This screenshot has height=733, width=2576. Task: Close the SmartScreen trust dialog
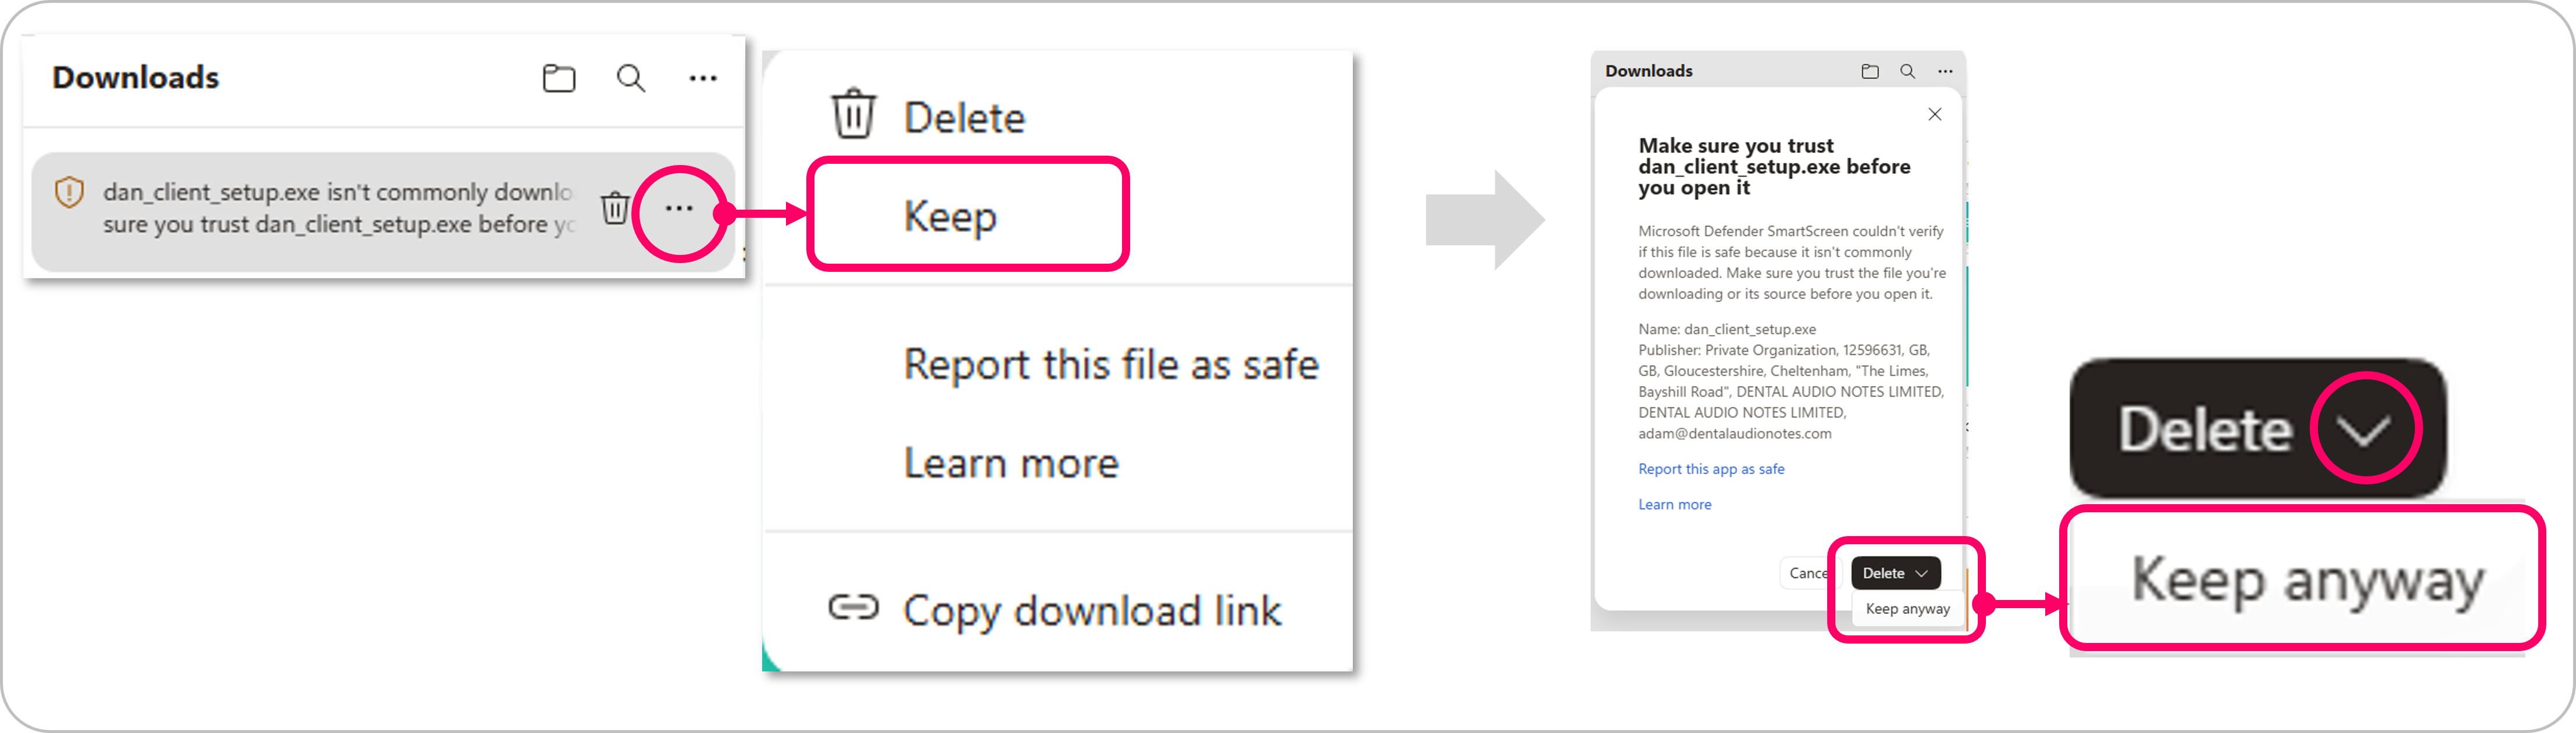pos(1934,114)
